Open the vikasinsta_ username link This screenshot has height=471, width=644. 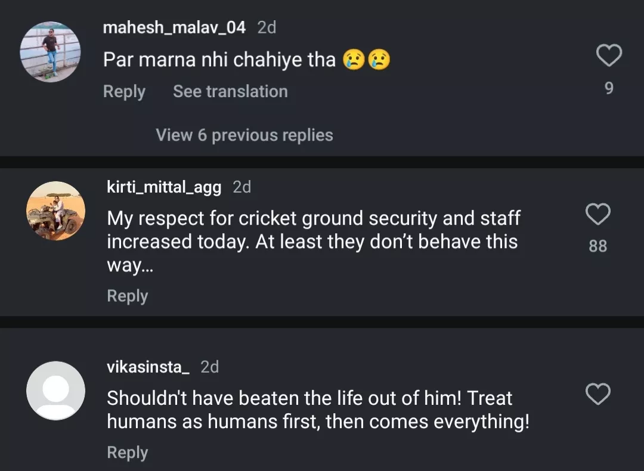(x=148, y=367)
